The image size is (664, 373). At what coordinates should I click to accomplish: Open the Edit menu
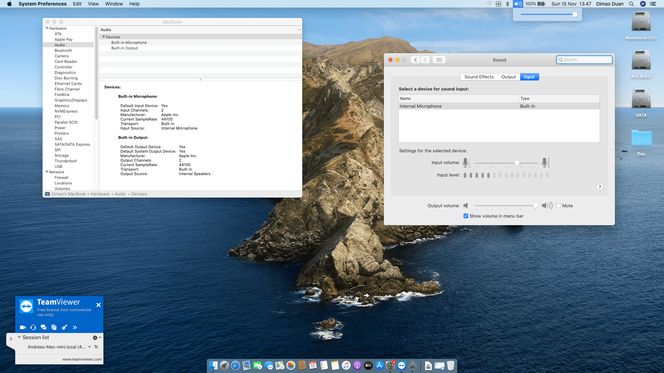pos(77,4)
